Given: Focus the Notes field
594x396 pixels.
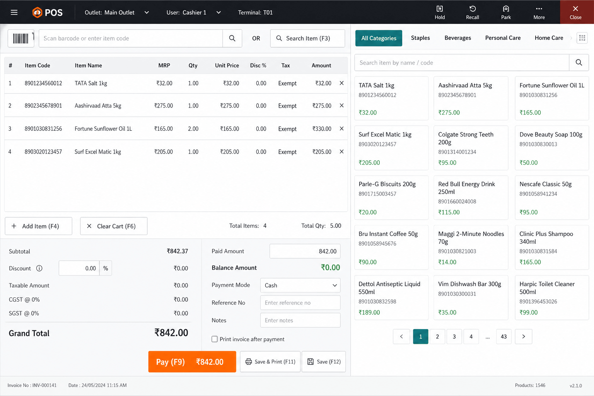Looking at the screenshot, I should coord(300,320).
